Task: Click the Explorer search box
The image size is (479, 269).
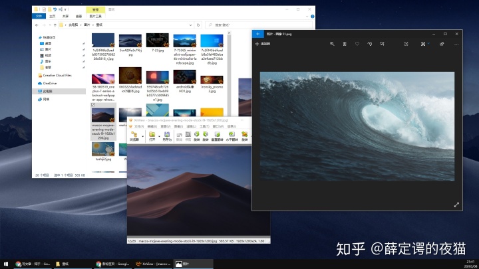Action: coord(258,25)
